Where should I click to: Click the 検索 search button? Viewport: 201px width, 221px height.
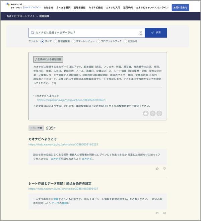coord(156,33)
